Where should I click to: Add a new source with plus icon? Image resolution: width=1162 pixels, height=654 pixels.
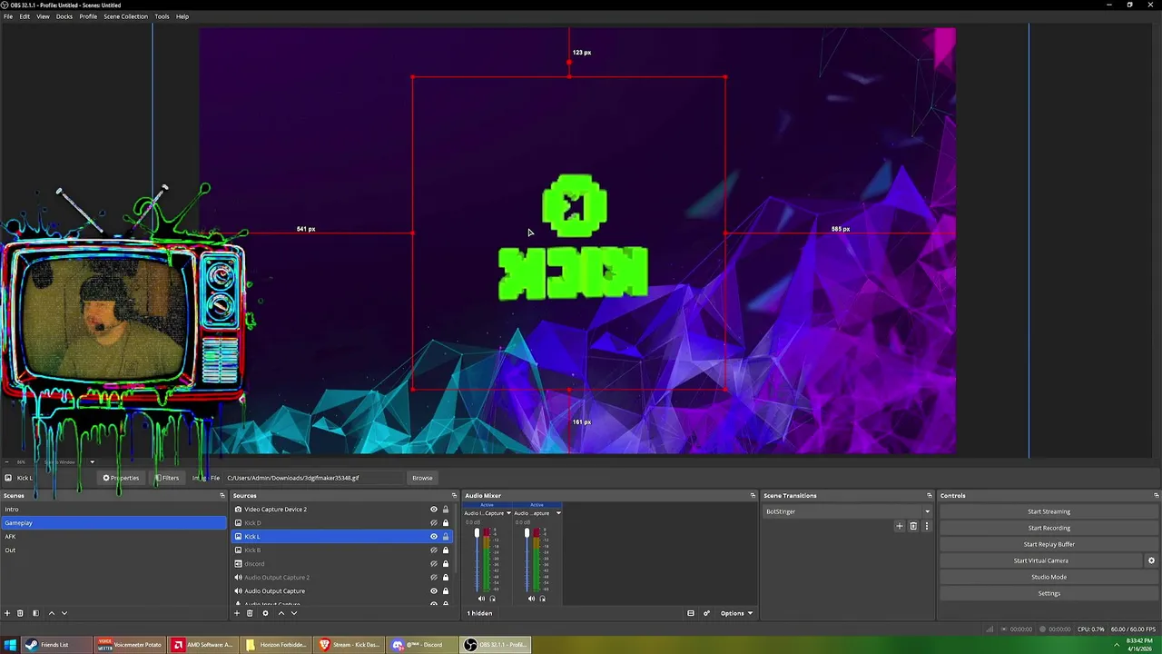(237, 613)
